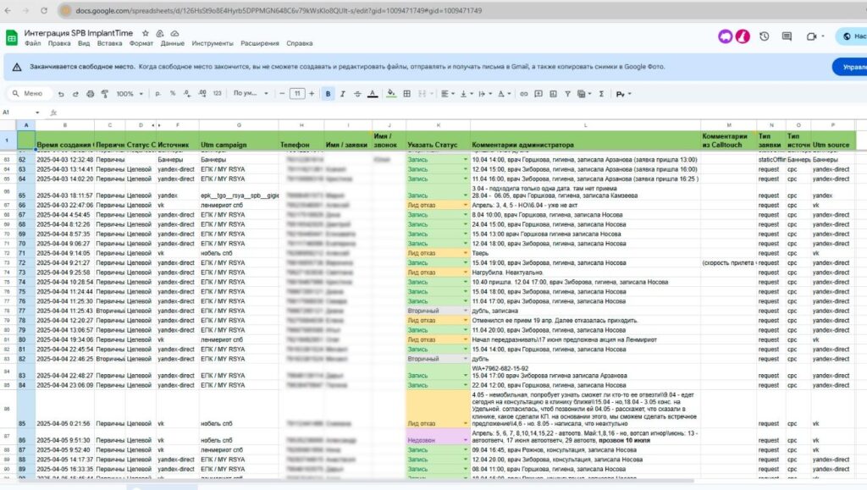867x490 pixels.
Task: Select the paint format tool
Action: pos(103,94)
